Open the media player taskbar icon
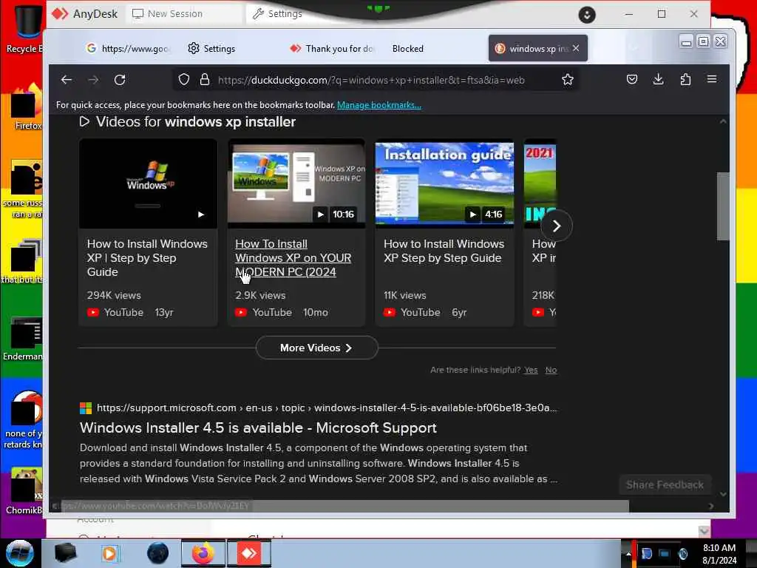 109,553
